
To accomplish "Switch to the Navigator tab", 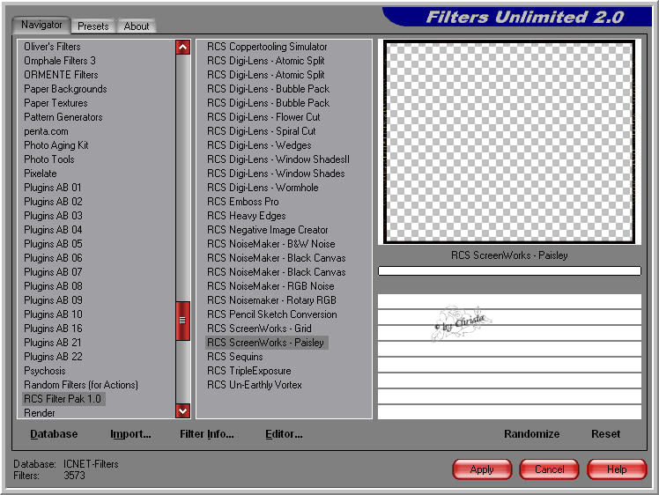I will pyautogui.click(x=41, y=25).
